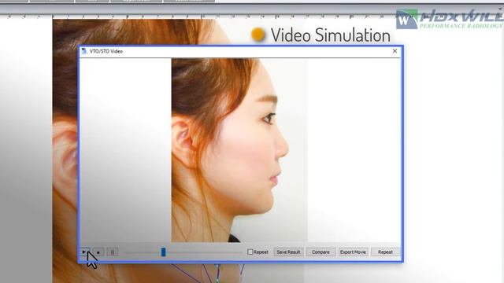
Task: Play the VTO/STO simulation video
Action: [x=84, y=252]
